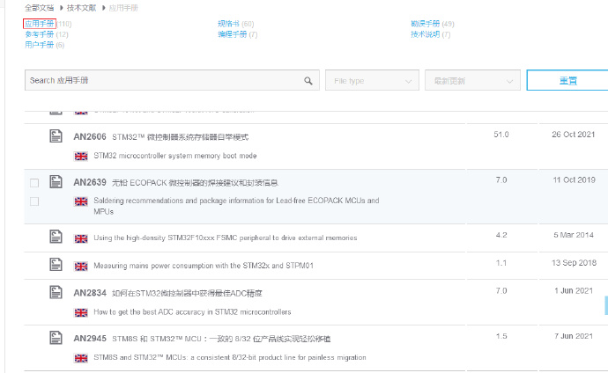Open the STPM01 power consumption document icon
The height and width of the screenshot is (373, 608).
pos(56,265)
